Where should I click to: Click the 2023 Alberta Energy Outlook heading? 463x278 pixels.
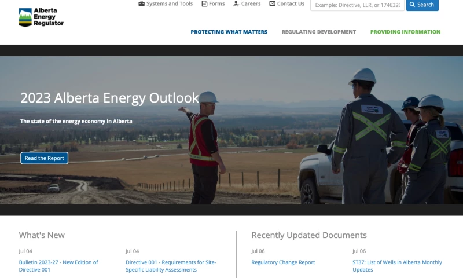pyautogui.click(x=109, y=98)
